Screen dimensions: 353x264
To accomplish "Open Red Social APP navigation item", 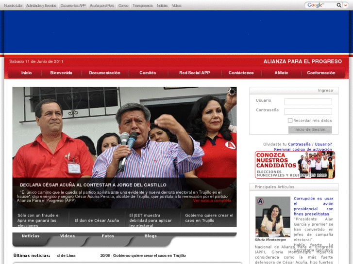I will tap(195, 73).
